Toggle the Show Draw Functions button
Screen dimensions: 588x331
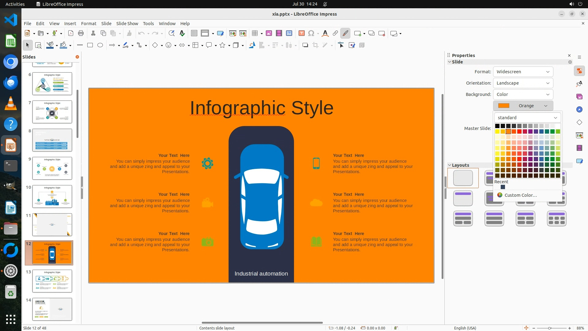coord(345,33)
